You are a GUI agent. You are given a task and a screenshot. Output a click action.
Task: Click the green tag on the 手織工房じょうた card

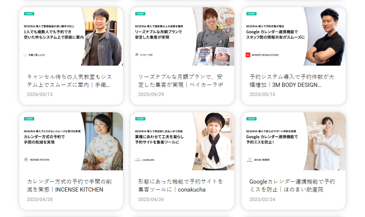pyautogui.click(x=29, y=14)
